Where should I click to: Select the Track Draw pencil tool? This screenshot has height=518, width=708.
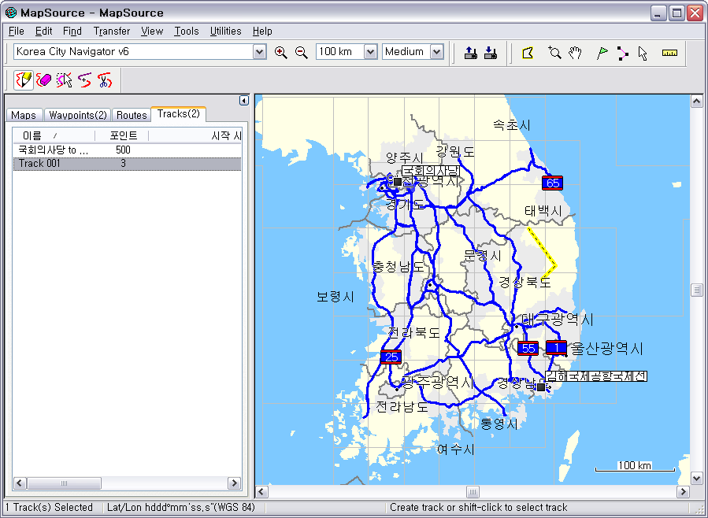tap(24, 80)
